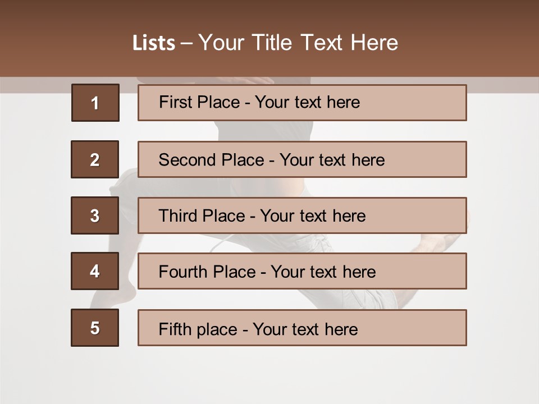Click "Your text here" in the Fourth bar
Viewport: 539px width, 404px height.
coord(323,272)
